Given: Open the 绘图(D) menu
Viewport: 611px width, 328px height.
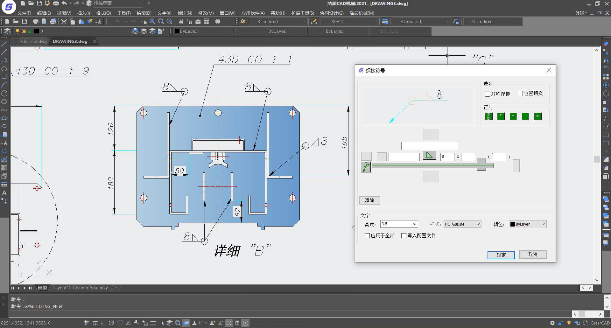Looking at the screenshot, I should point(144,13).
